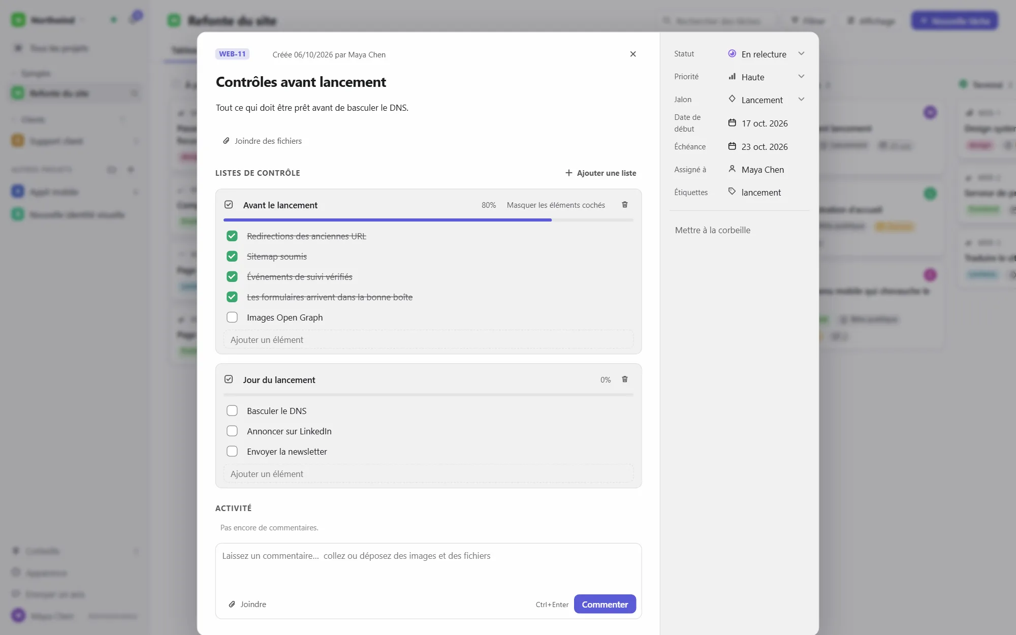Click Jour du lancement progress bar

coord(428,395)
